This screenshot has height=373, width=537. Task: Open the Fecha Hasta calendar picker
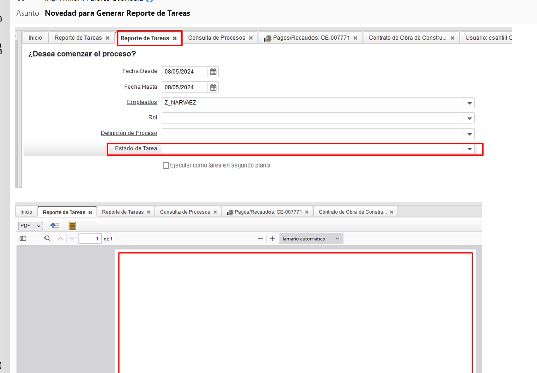213,88
